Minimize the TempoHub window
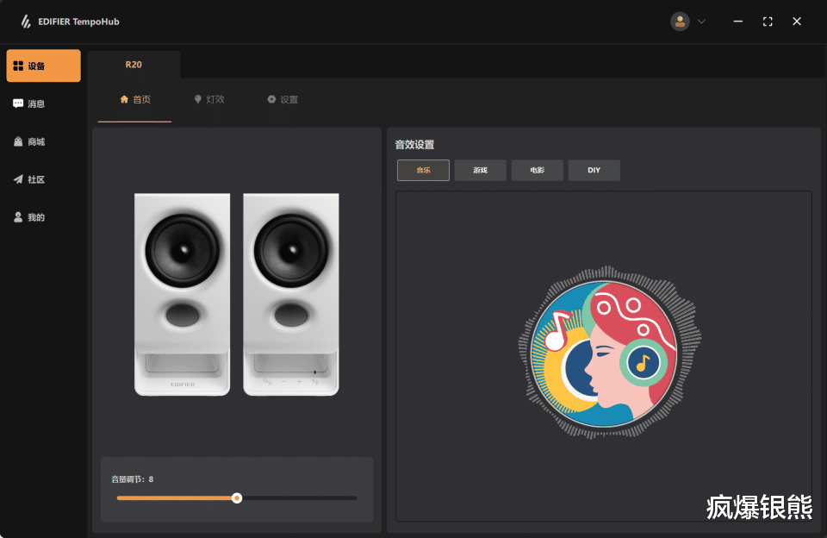The height and width of the screenshot is (538, 827). (x=738, y=22)
